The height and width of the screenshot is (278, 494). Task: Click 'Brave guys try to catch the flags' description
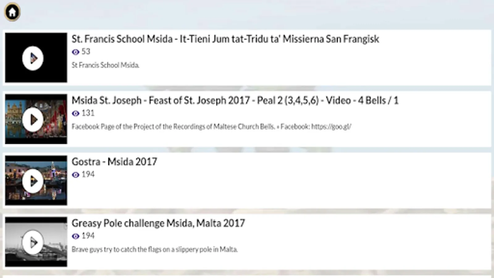click(x=155, y=250)
